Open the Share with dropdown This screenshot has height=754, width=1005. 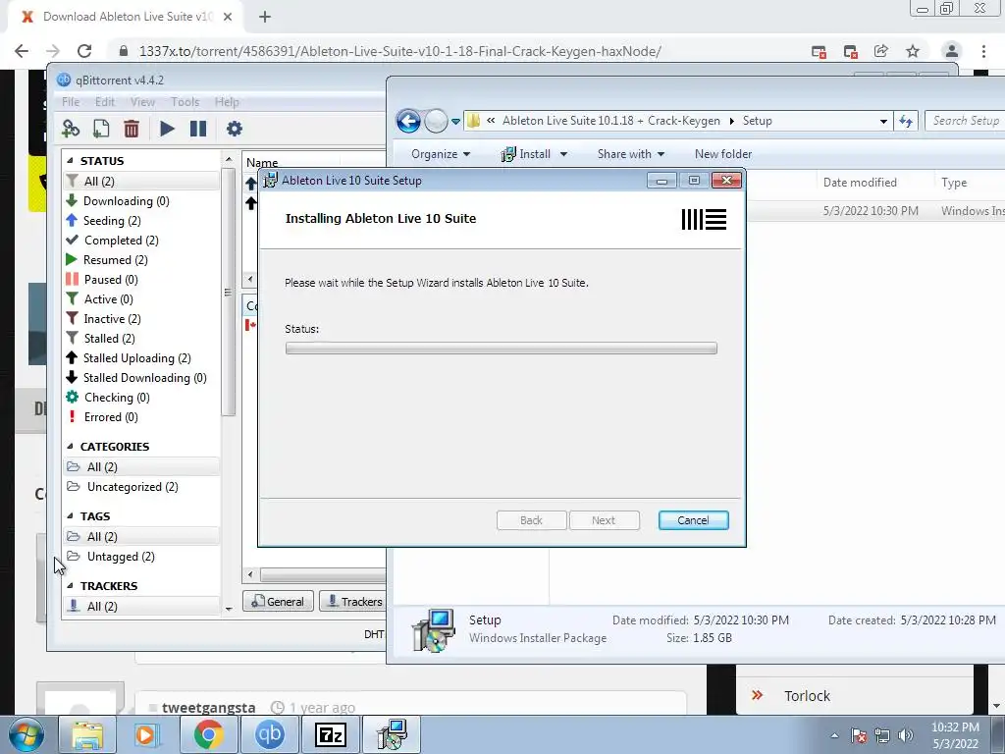tap(631, 154)
